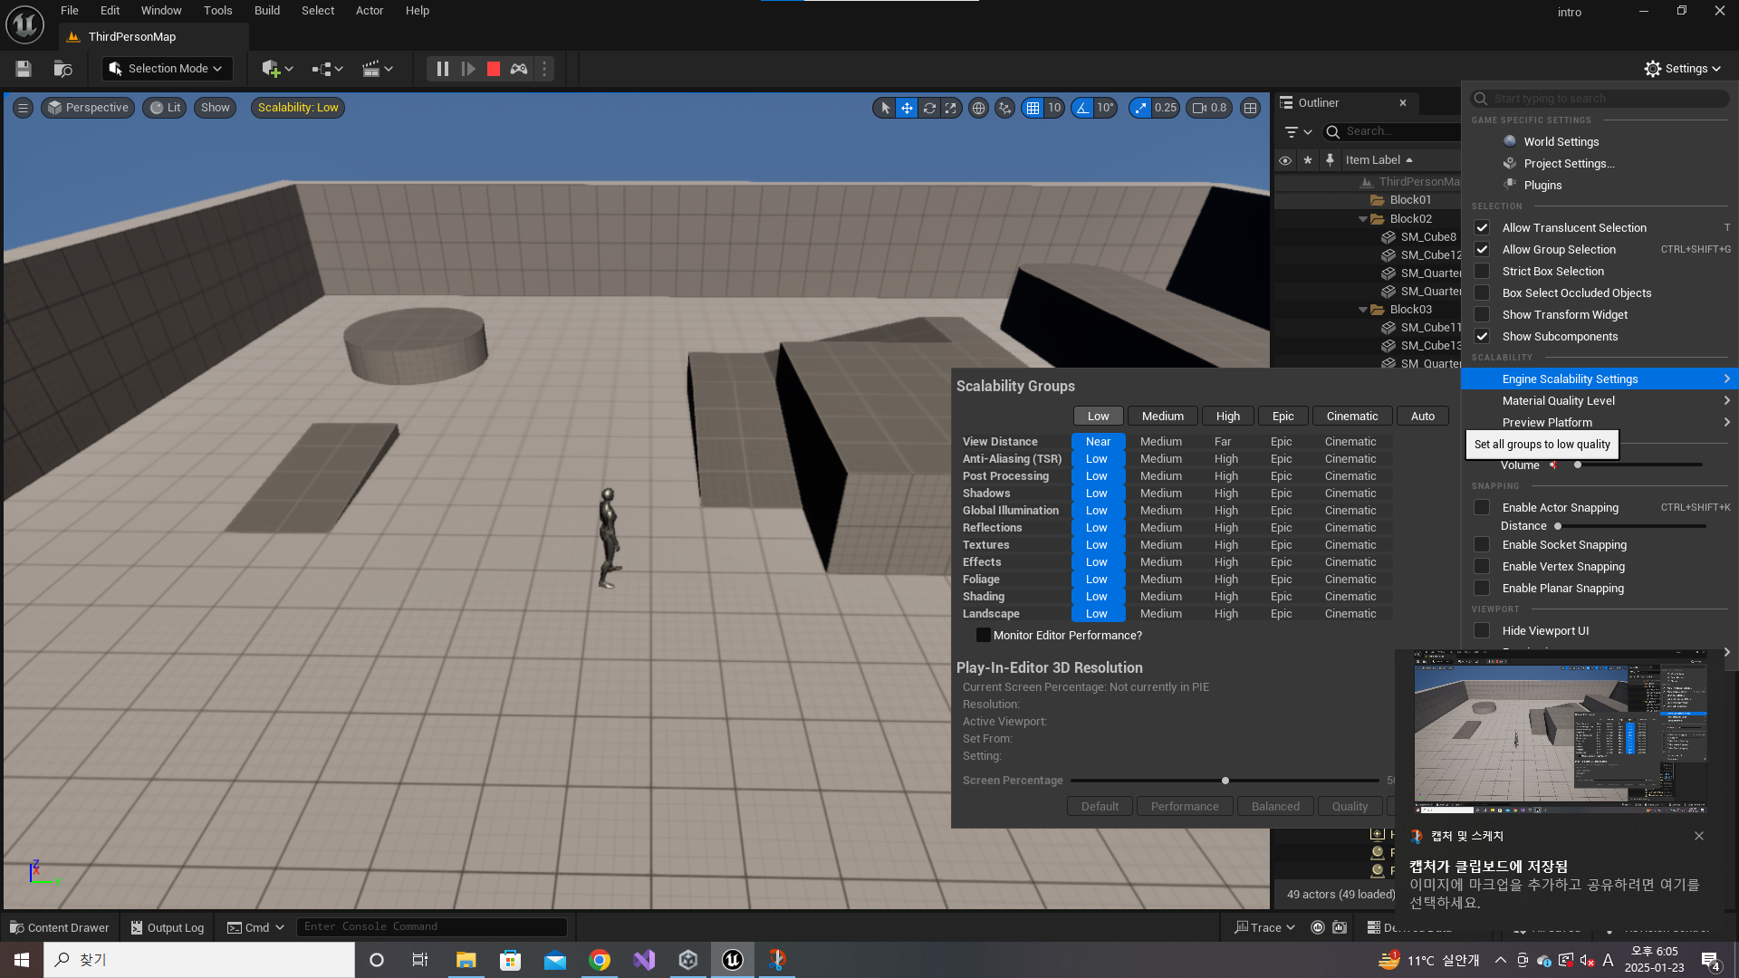This screenshot has height=978, width=1739.
Task: Collapse the Block02 folder
Action: click(x=1363, y=219)
